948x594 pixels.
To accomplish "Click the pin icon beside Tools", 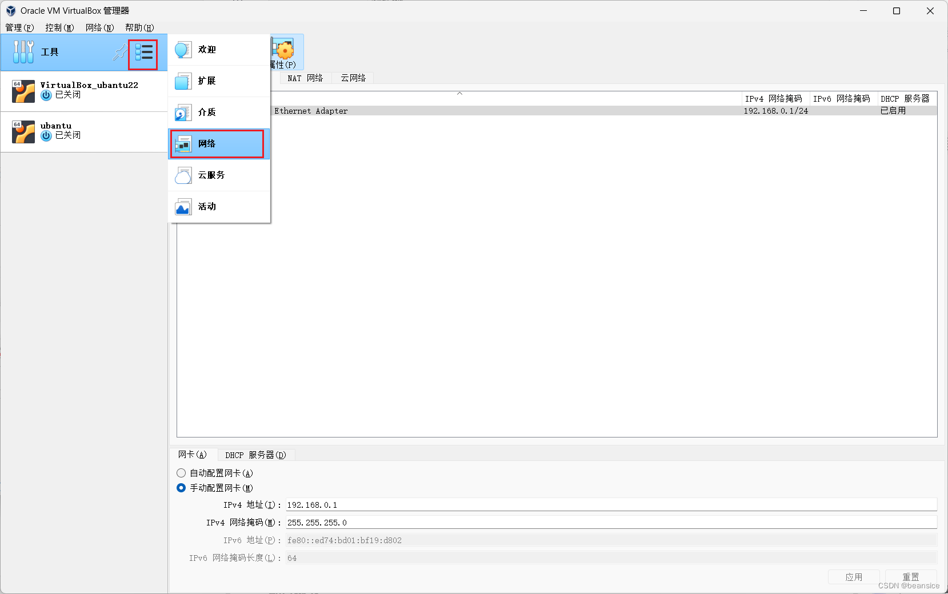I will (119, 53).
